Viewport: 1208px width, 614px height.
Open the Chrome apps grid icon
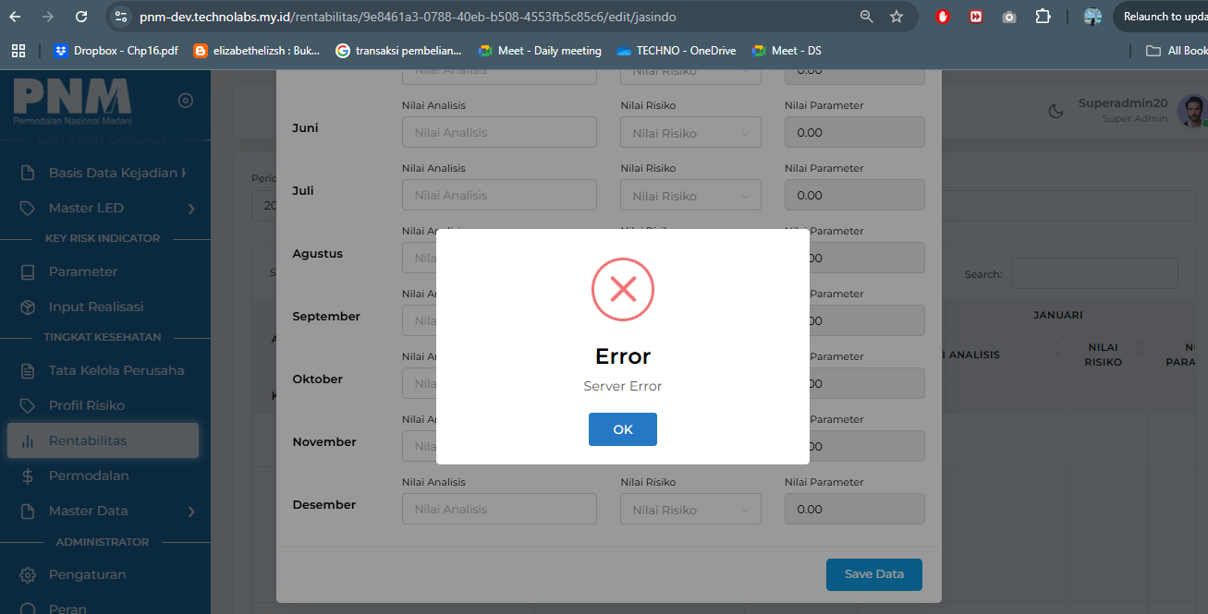click(x=18, y=51)
